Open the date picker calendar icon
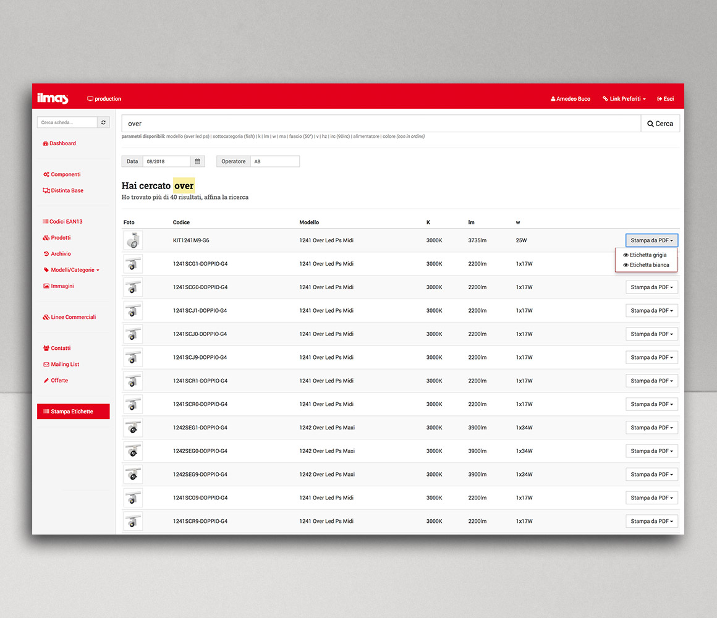Image resolution: width=717 pixels, height=618 pixels. coord(197,161)
